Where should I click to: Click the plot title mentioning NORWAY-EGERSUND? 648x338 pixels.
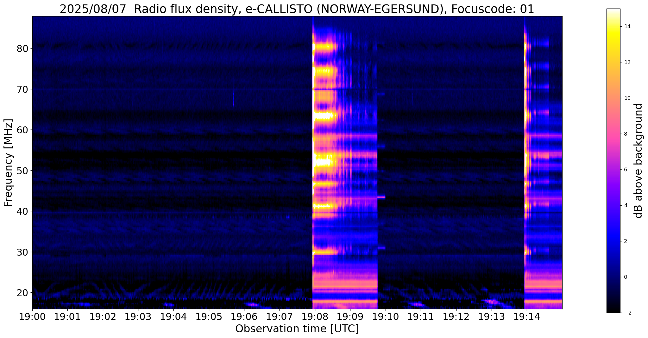(x=297, y=9)
